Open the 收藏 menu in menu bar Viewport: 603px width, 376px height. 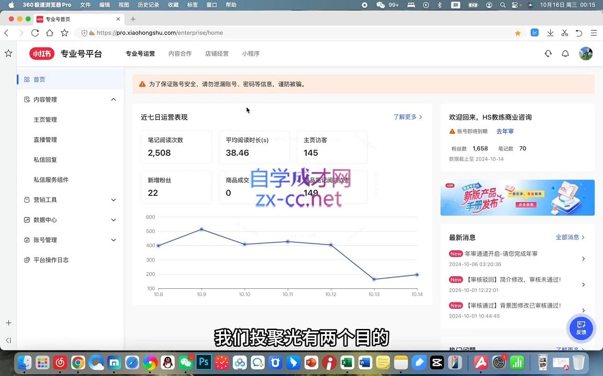tap(173, 5)
